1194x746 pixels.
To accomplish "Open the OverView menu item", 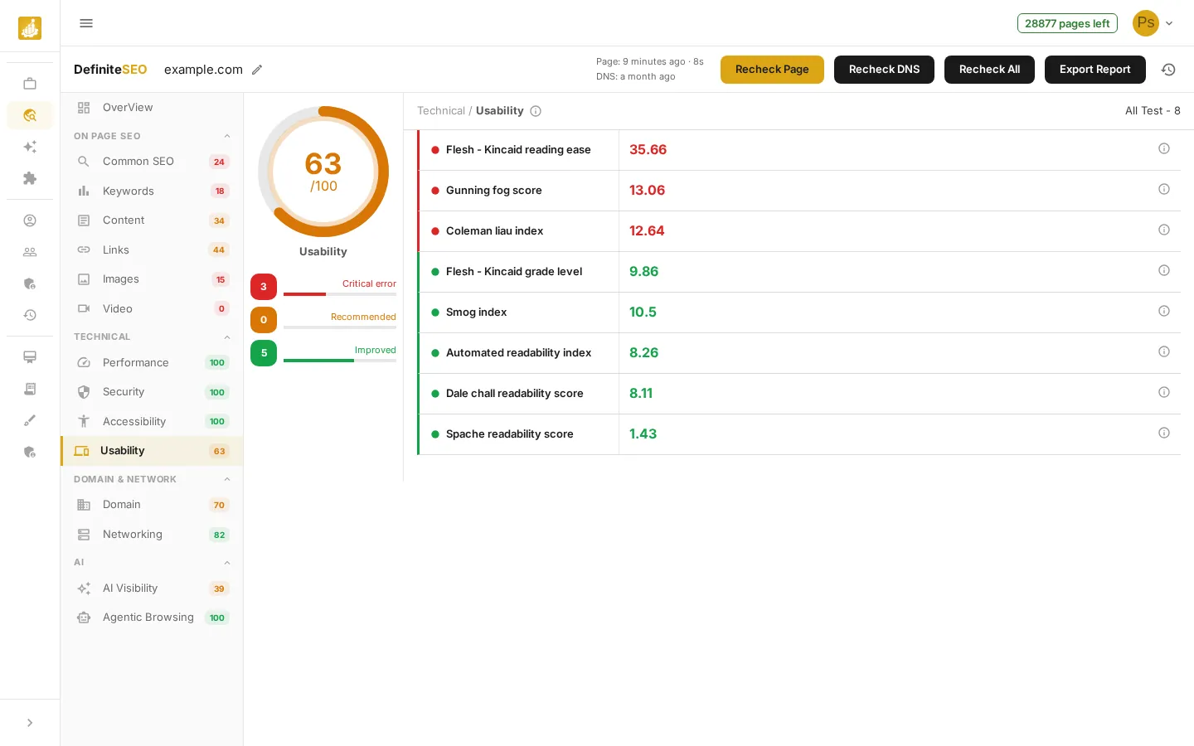I will click(152, 108).
